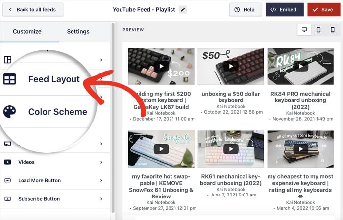Click title 'RK84 PRO mechanical keyboard unboxing (2022)'

pos(300,100)
